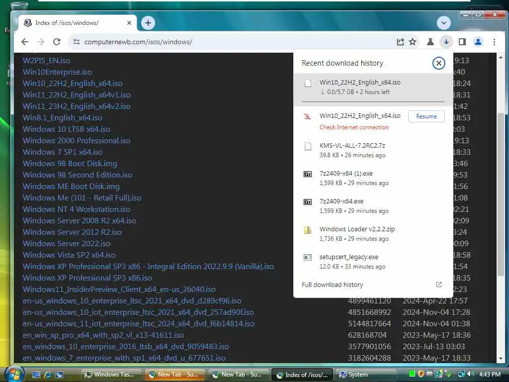Click the Windows Loader zip folder icon
This screenshot has height=382, width=509.
tap(307, 230)
